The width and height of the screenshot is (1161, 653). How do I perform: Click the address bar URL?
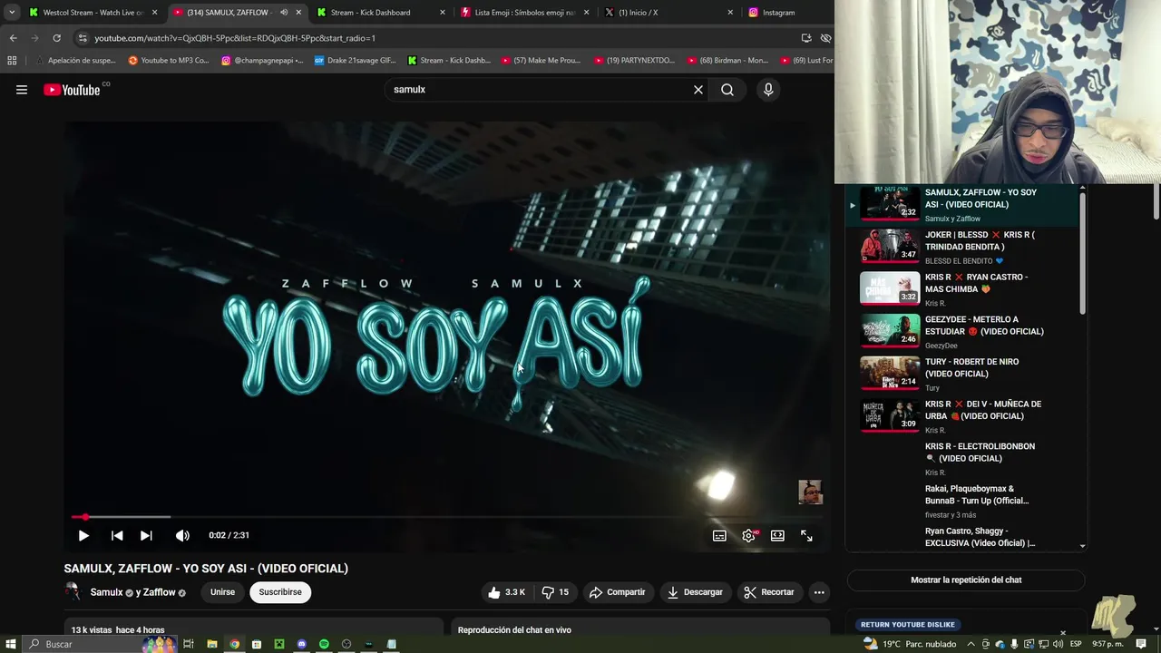click(236, 38)
